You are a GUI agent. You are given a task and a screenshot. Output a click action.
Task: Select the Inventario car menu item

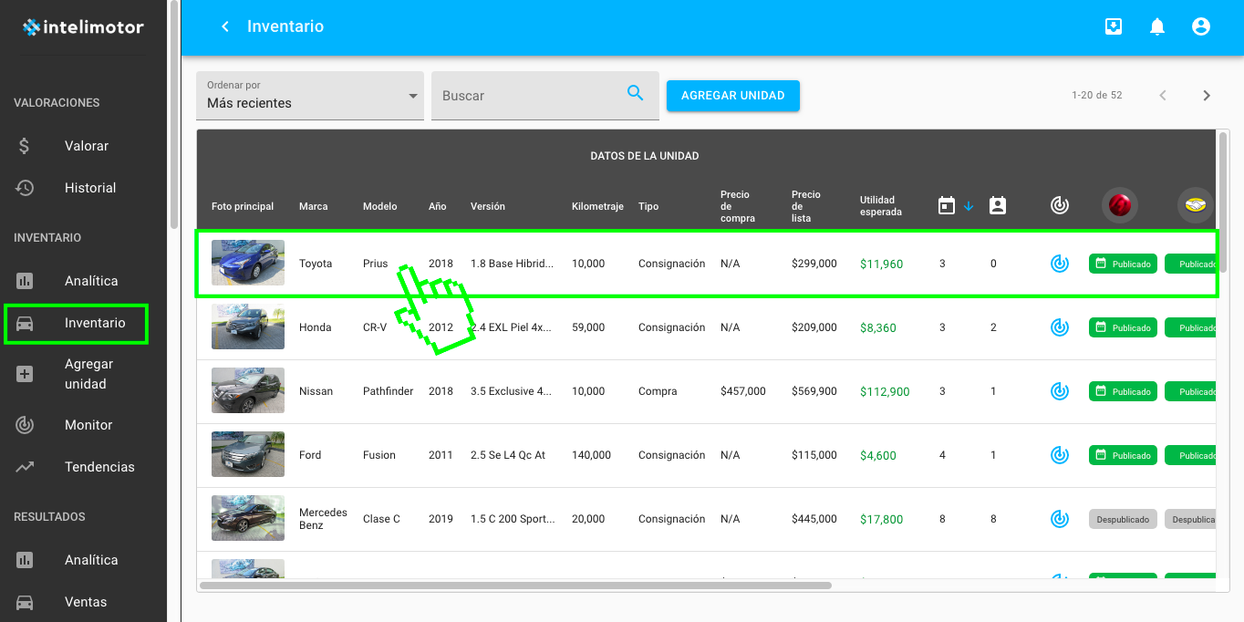click(76, 323)
